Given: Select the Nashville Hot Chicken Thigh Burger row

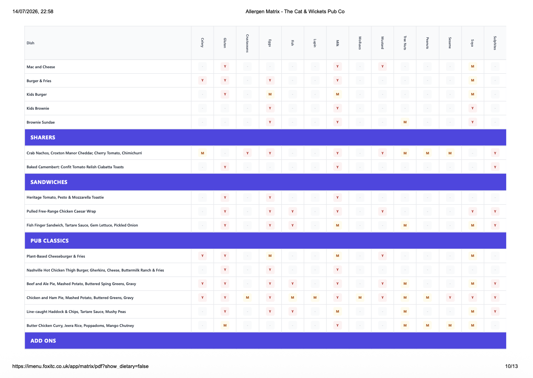Looking at the screenshot, I should click(x=265, y=270).
